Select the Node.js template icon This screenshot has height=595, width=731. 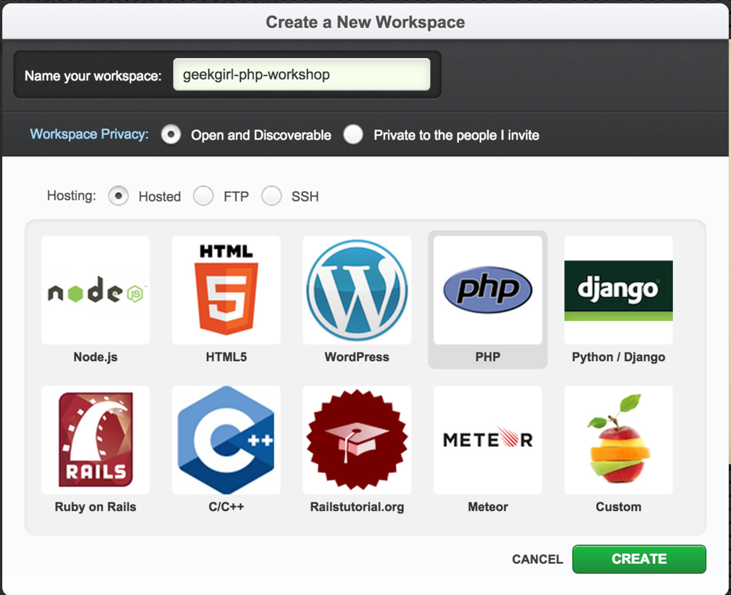96,290
